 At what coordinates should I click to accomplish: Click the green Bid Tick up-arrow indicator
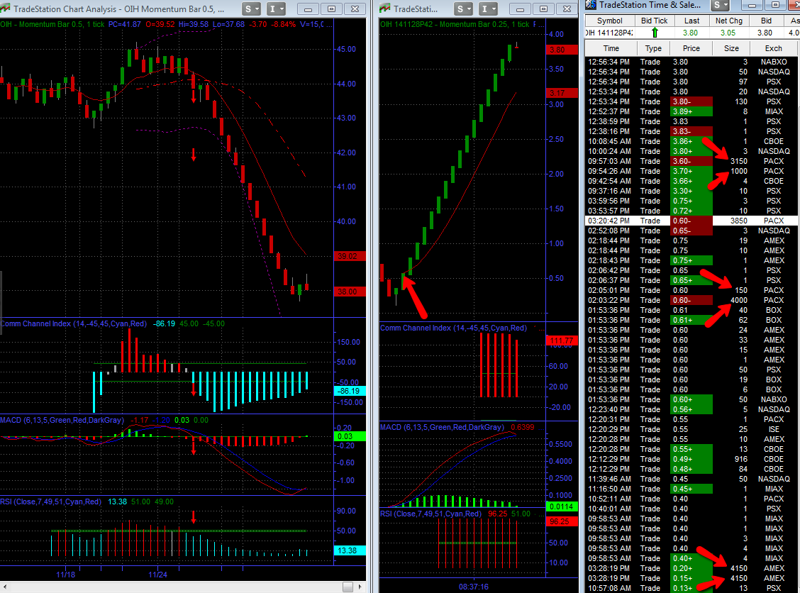point(655,33)
